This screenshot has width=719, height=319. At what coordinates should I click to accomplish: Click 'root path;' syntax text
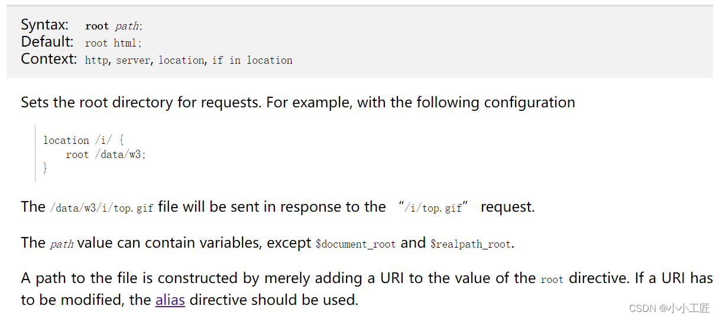(114, 26)
